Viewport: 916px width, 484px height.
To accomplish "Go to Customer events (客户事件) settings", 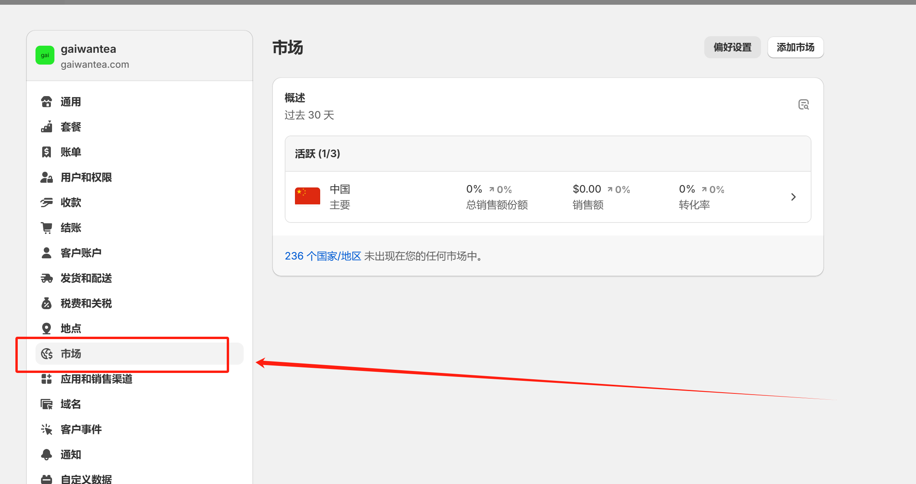I will click(x=81, y=429).
